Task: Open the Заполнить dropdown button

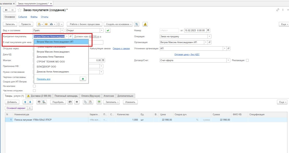Action: click(112, 102)
